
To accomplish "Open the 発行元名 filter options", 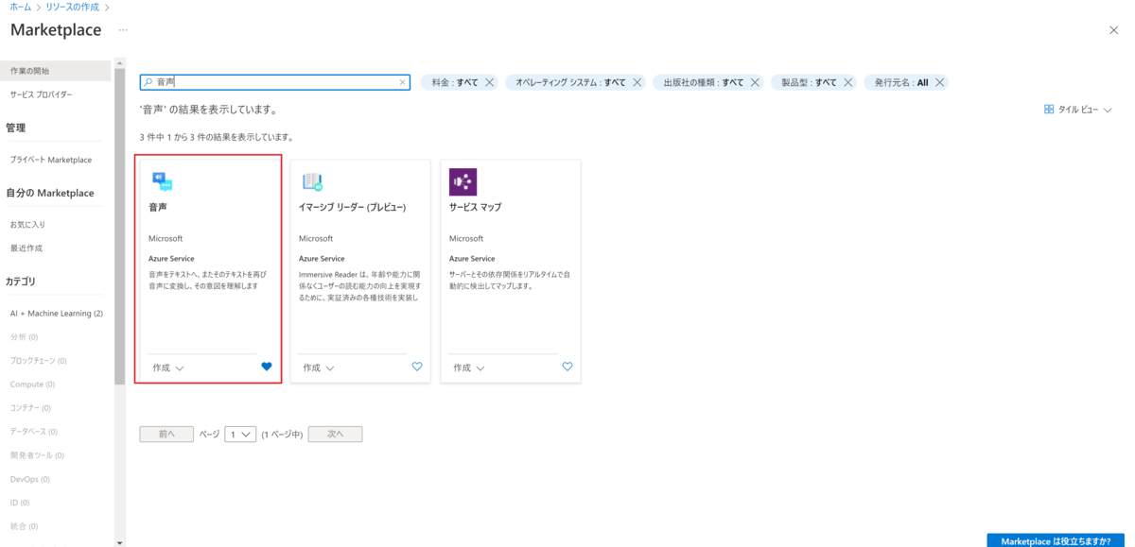I will click(x=901, y=82).
